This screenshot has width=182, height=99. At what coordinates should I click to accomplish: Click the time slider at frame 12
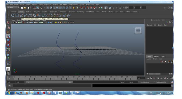[68, 78]
